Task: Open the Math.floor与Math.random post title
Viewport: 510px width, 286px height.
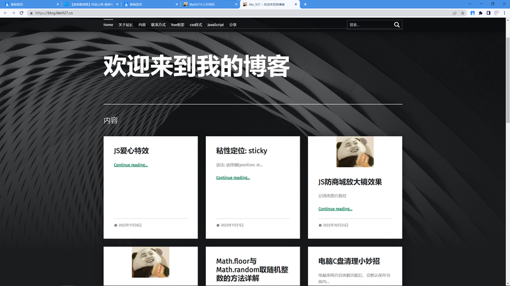Action: 252,269
